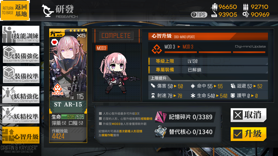Click the replacement core icon
The image size is (278, 156).
coord(161,132)
